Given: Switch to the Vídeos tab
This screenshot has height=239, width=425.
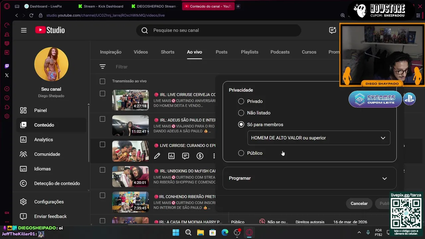Looking at the screenshot, I should coord(141,52).
